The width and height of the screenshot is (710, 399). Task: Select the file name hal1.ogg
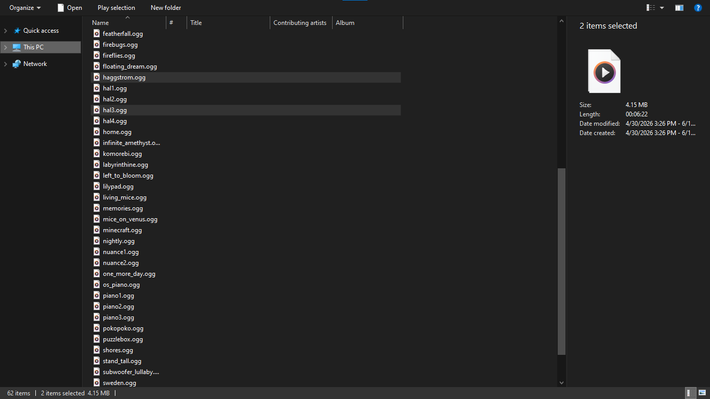[115, 88]
